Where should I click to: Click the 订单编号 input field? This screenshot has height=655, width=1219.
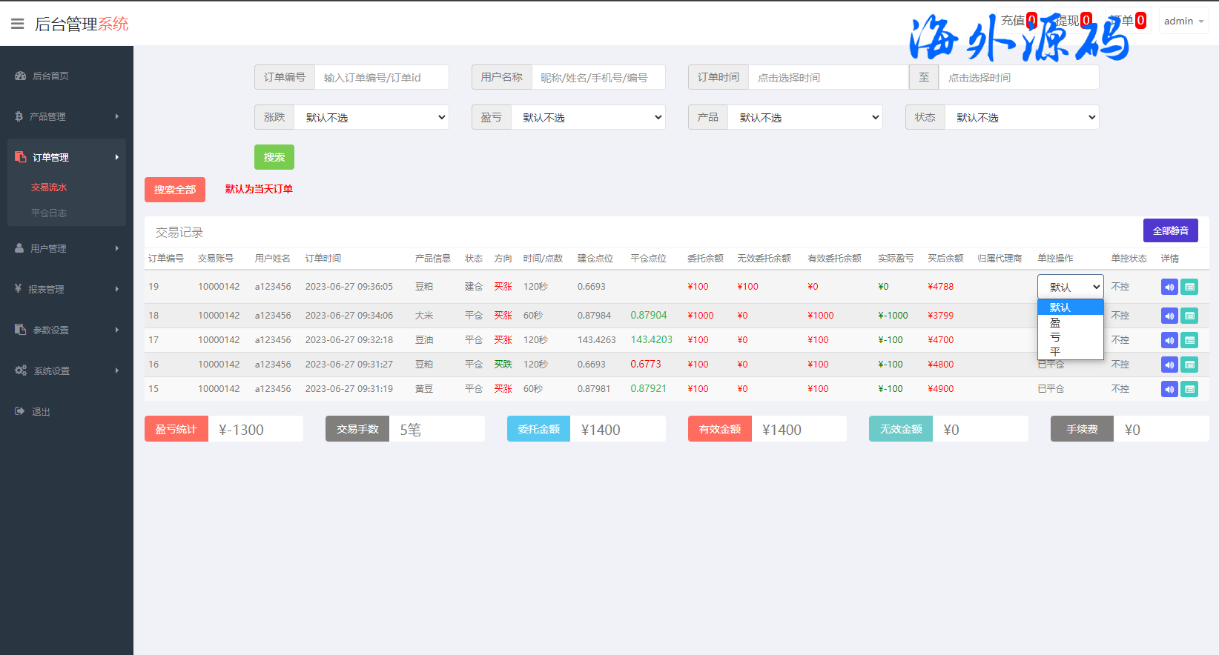381,77
